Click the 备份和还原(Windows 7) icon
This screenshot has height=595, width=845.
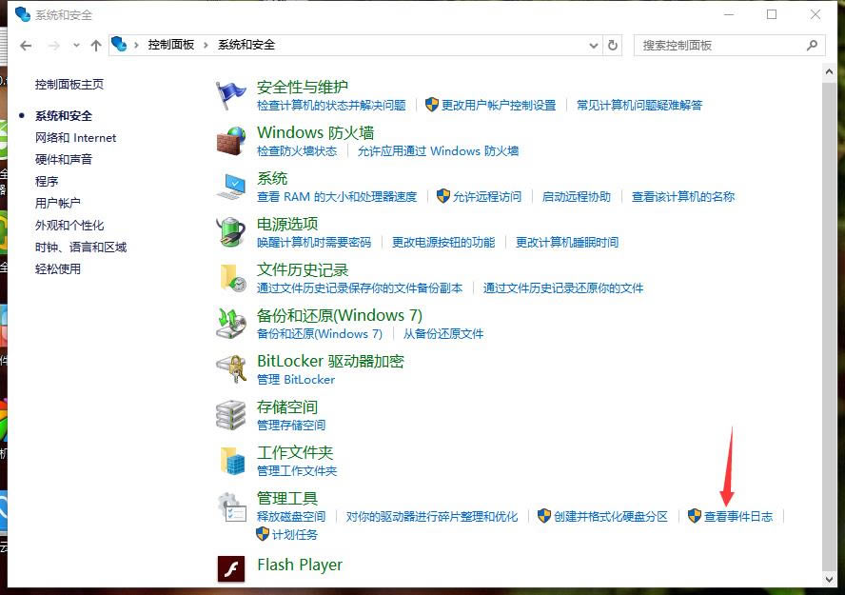pos(231,322)
